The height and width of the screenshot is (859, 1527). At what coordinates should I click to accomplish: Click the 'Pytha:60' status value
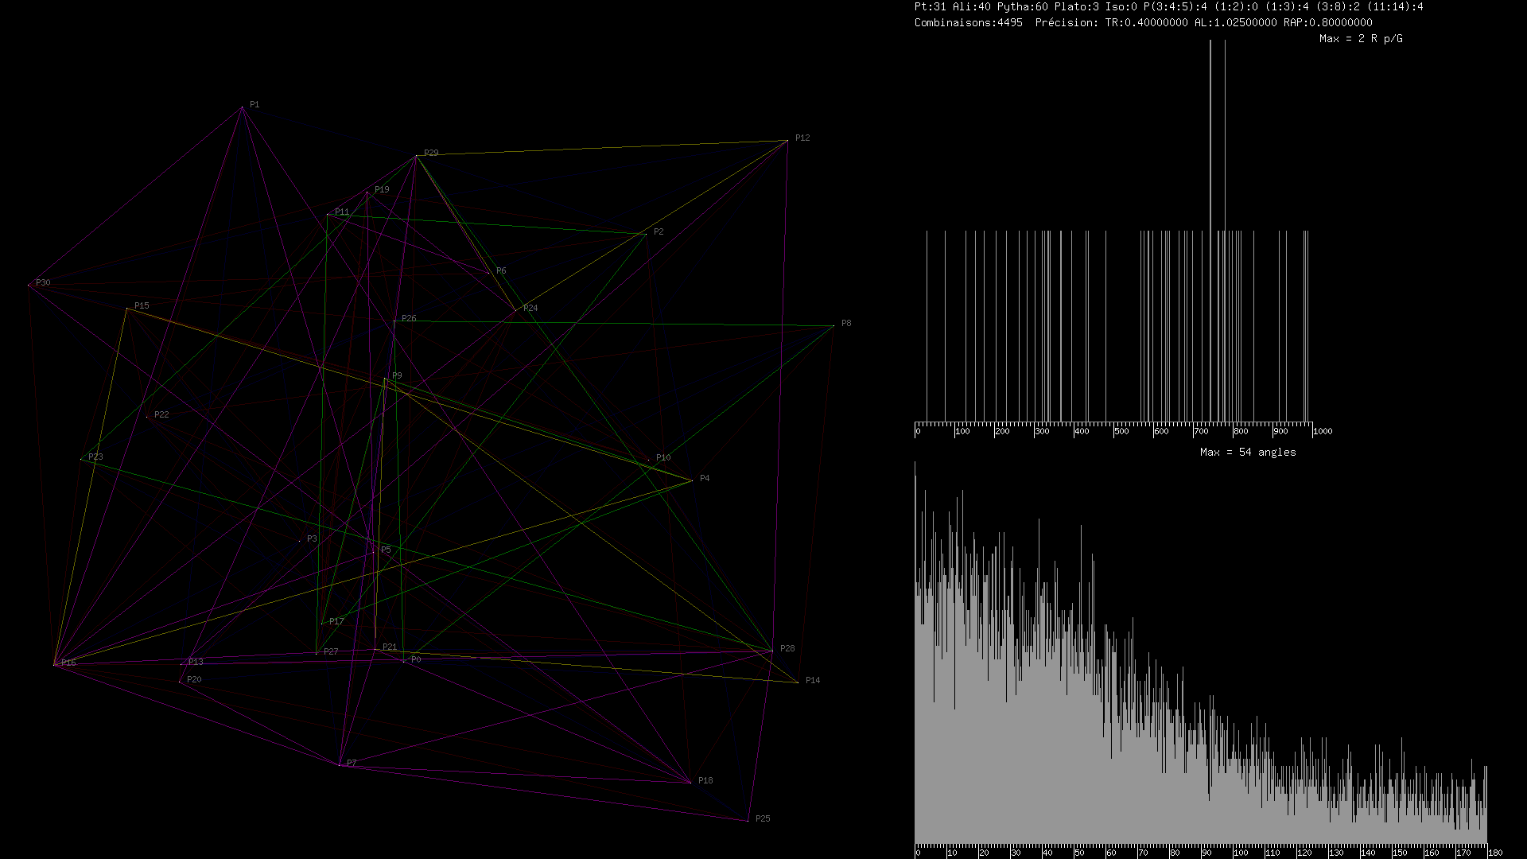(1023, 6)
